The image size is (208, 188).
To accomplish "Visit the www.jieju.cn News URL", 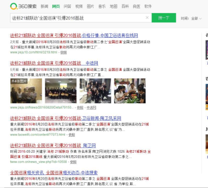I will (42, 108).
